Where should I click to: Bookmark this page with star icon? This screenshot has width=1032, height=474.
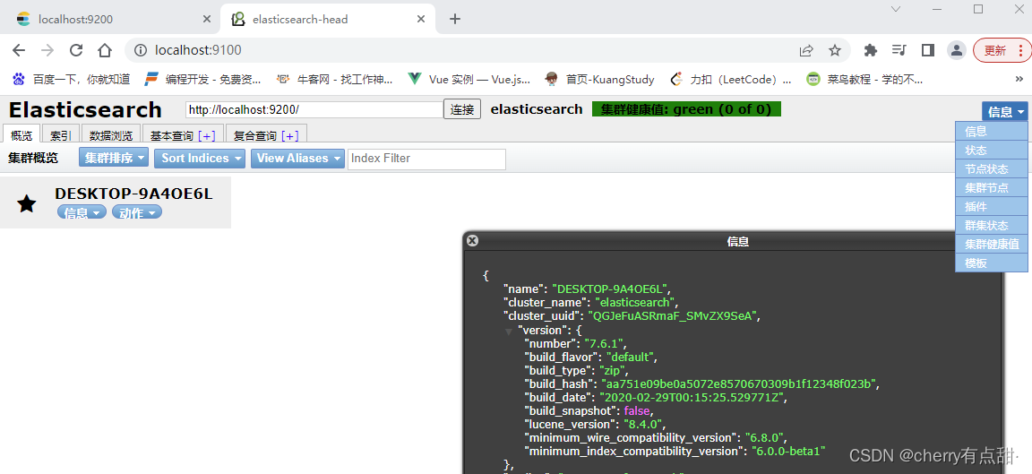pos(835,51)
